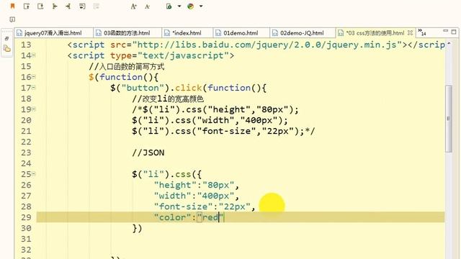Click the left-pointing branch arrow toolbar icon
Viewport: 461px width, 259px height.
(x=68, y=6)
